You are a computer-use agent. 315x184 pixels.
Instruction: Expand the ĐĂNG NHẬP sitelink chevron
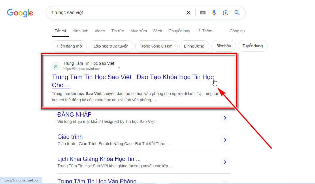[x=225, y=118]
